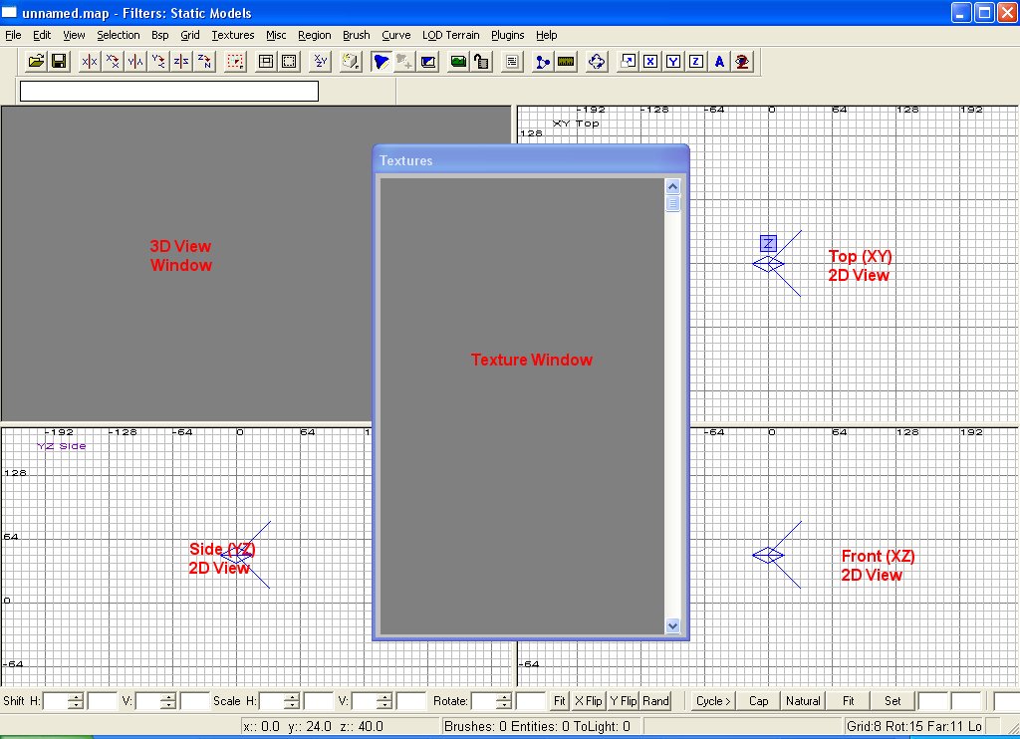Click the padlock texture lock icon
Image resolution: width=1020 pixels, height=739 pixels.
[x=482, y=62]
